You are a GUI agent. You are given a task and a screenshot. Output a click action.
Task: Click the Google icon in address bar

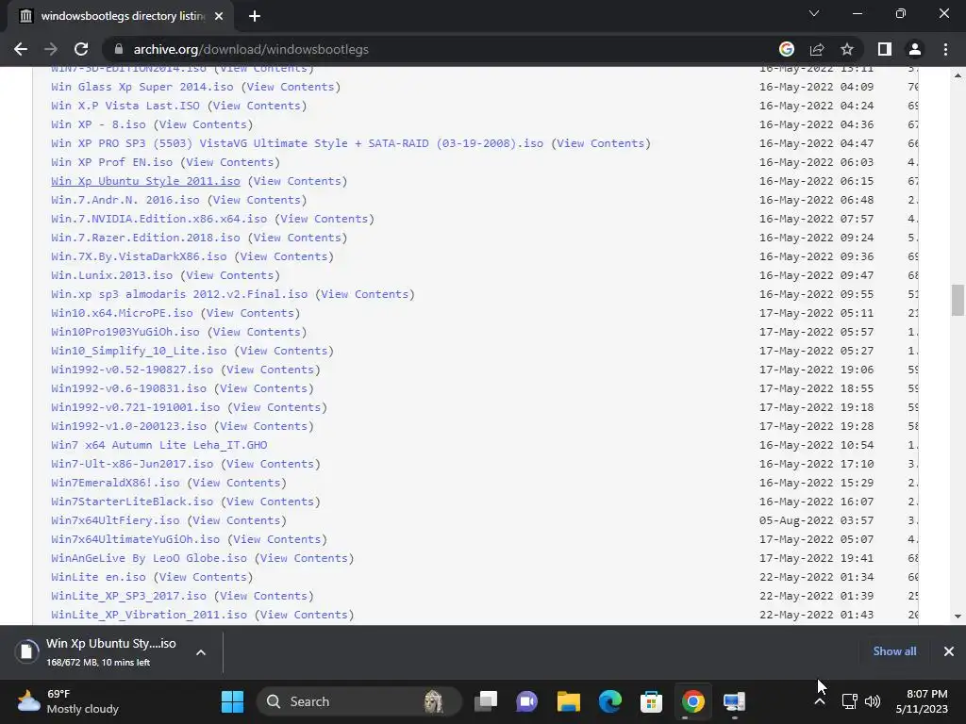(x=786, y=49)
